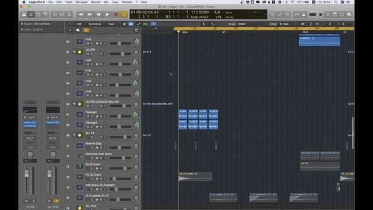The width and height of the screenshot is (373, 210).
Task: Open the Drag X-Fade dropdown
Action: tap(288, 24)
